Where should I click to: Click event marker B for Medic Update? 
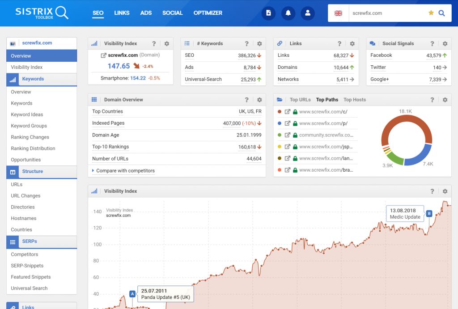pos(429,213)
